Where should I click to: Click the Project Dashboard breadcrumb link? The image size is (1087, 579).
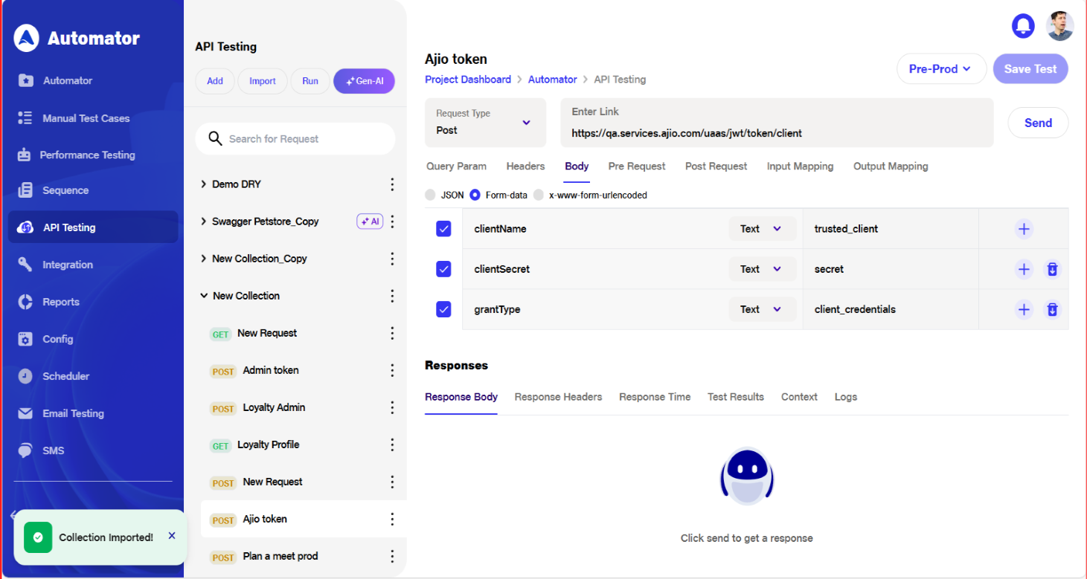(x=467, y=80)
